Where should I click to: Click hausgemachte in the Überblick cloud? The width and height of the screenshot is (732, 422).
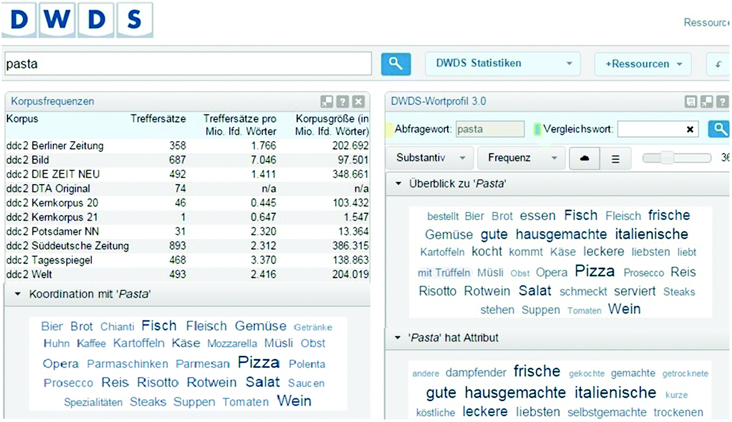point(561,234)
